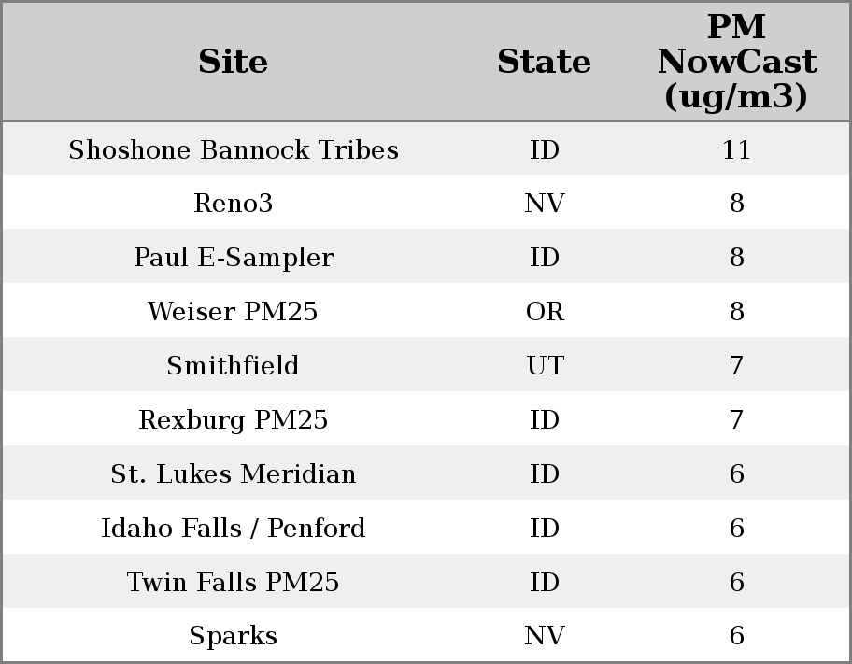Image resolution: width=852 pixels, height=664 pixels.
Task: Click NV state in Sparks row
Action: point(545,636)
